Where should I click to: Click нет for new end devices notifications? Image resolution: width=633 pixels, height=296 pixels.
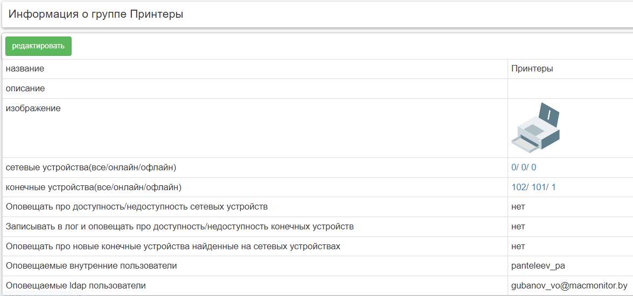518,247
